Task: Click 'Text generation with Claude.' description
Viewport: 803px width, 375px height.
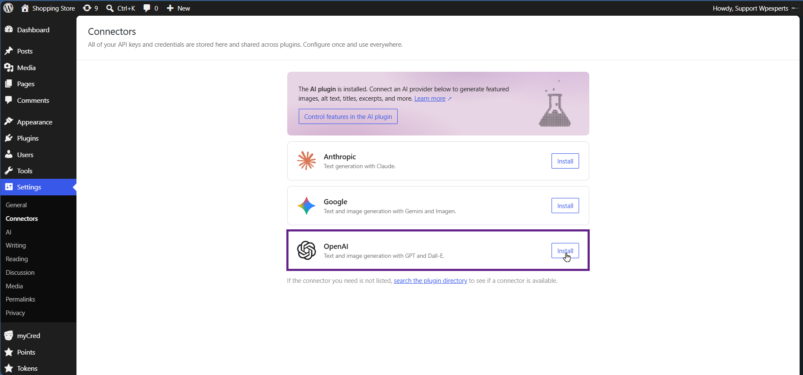Action: pos(359,166)
